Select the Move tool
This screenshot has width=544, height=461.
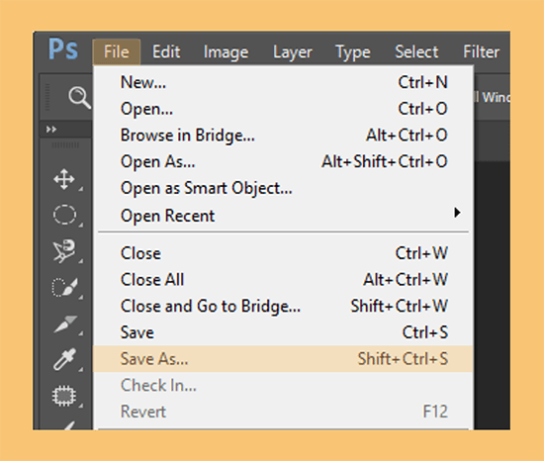pyautogui.click(x=64, y=179)
